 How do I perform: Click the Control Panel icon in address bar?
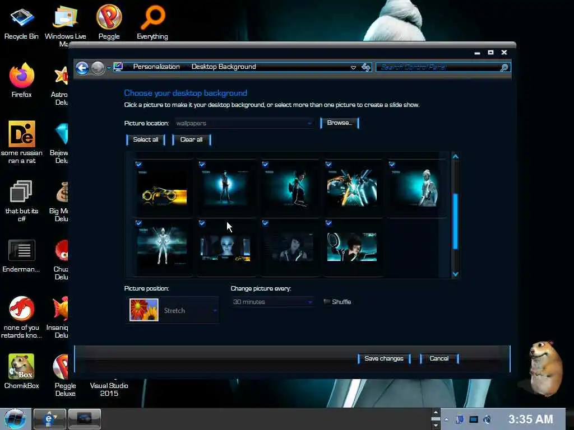tap(118, 67)
